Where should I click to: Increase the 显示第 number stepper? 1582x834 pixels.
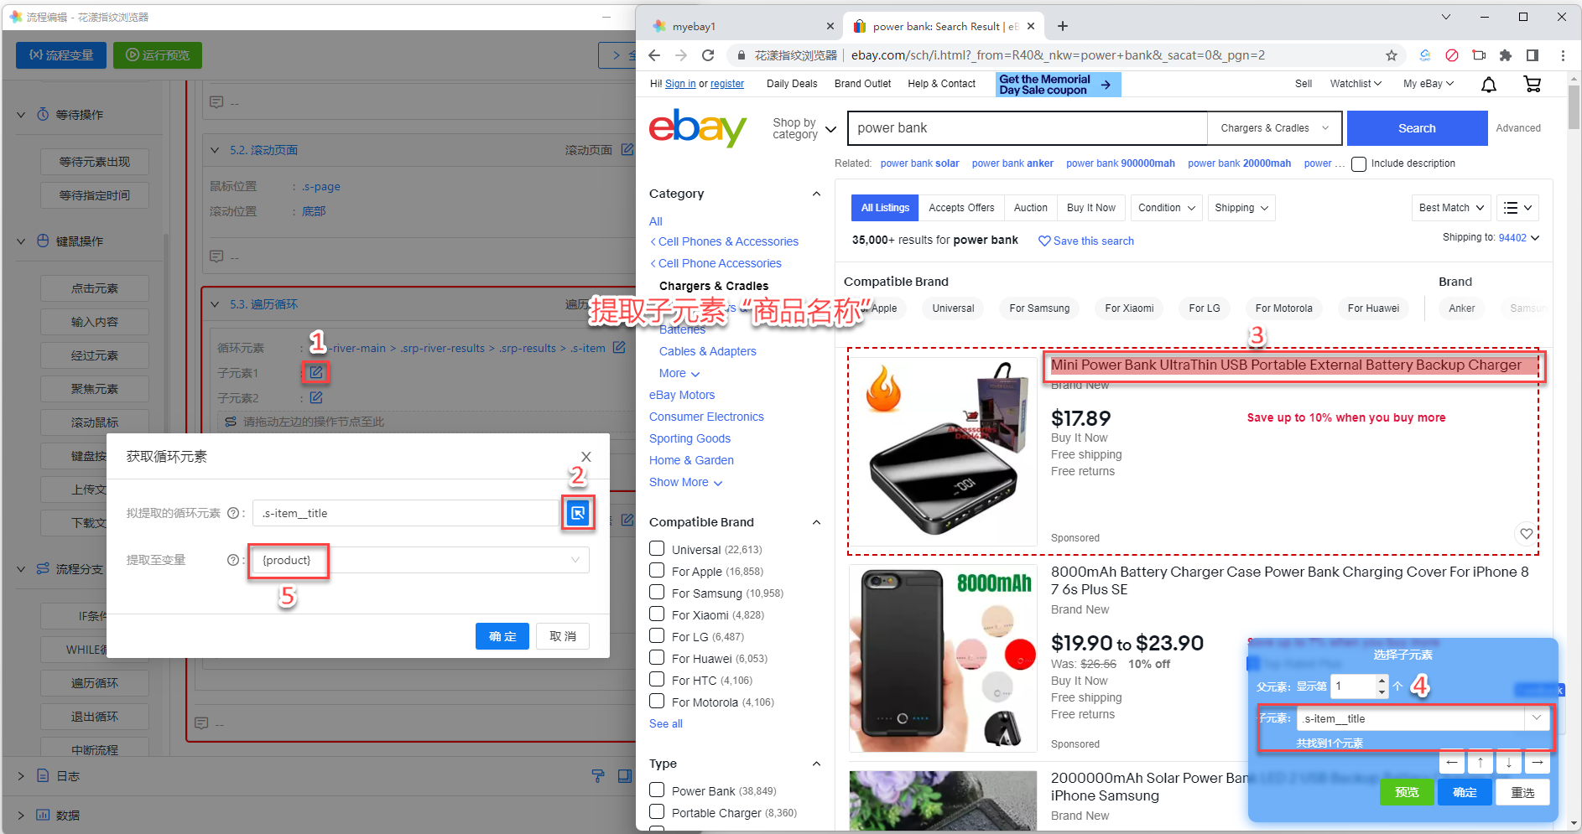pos(1382,681)
